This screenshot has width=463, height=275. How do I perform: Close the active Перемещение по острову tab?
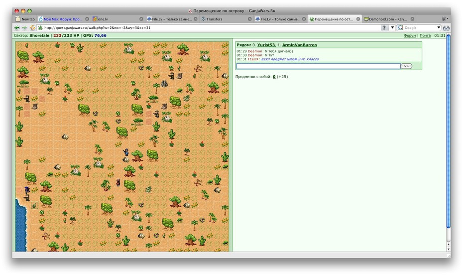(358, 19)
